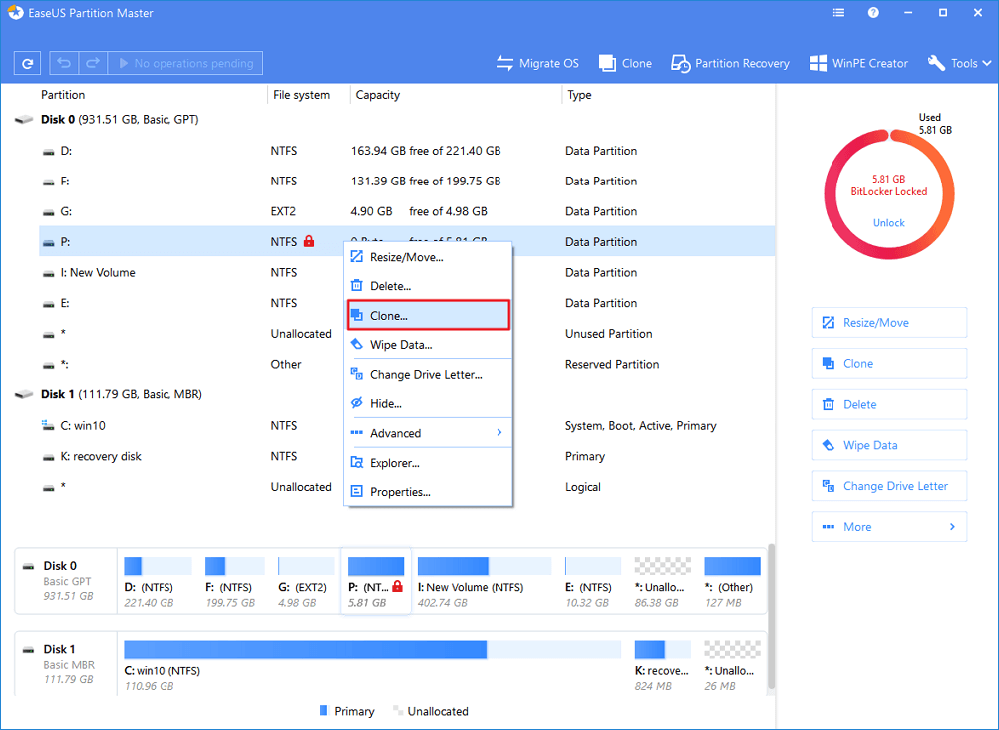Click Unlock link in BitLocker chart
Image resolution: width=999 pixels, height=730 pixels.
click(888, 223)
